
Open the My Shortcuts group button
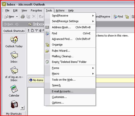pos(14,114)
